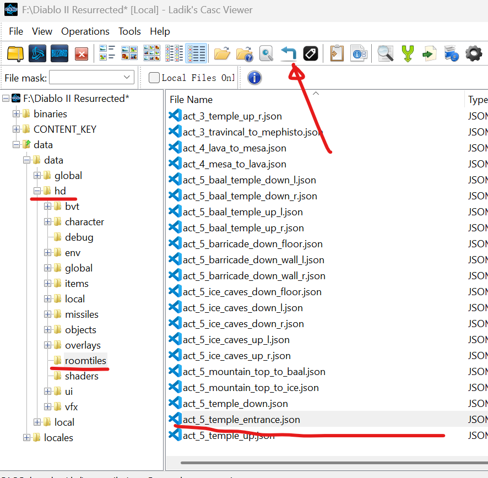
Task: Click the blue info circle icon
Action: pyautogui.click(x=254, y=78)
